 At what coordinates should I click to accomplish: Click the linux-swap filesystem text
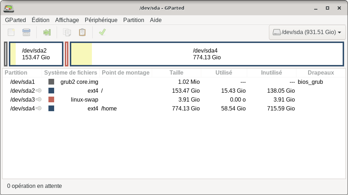tap(84, 99)
